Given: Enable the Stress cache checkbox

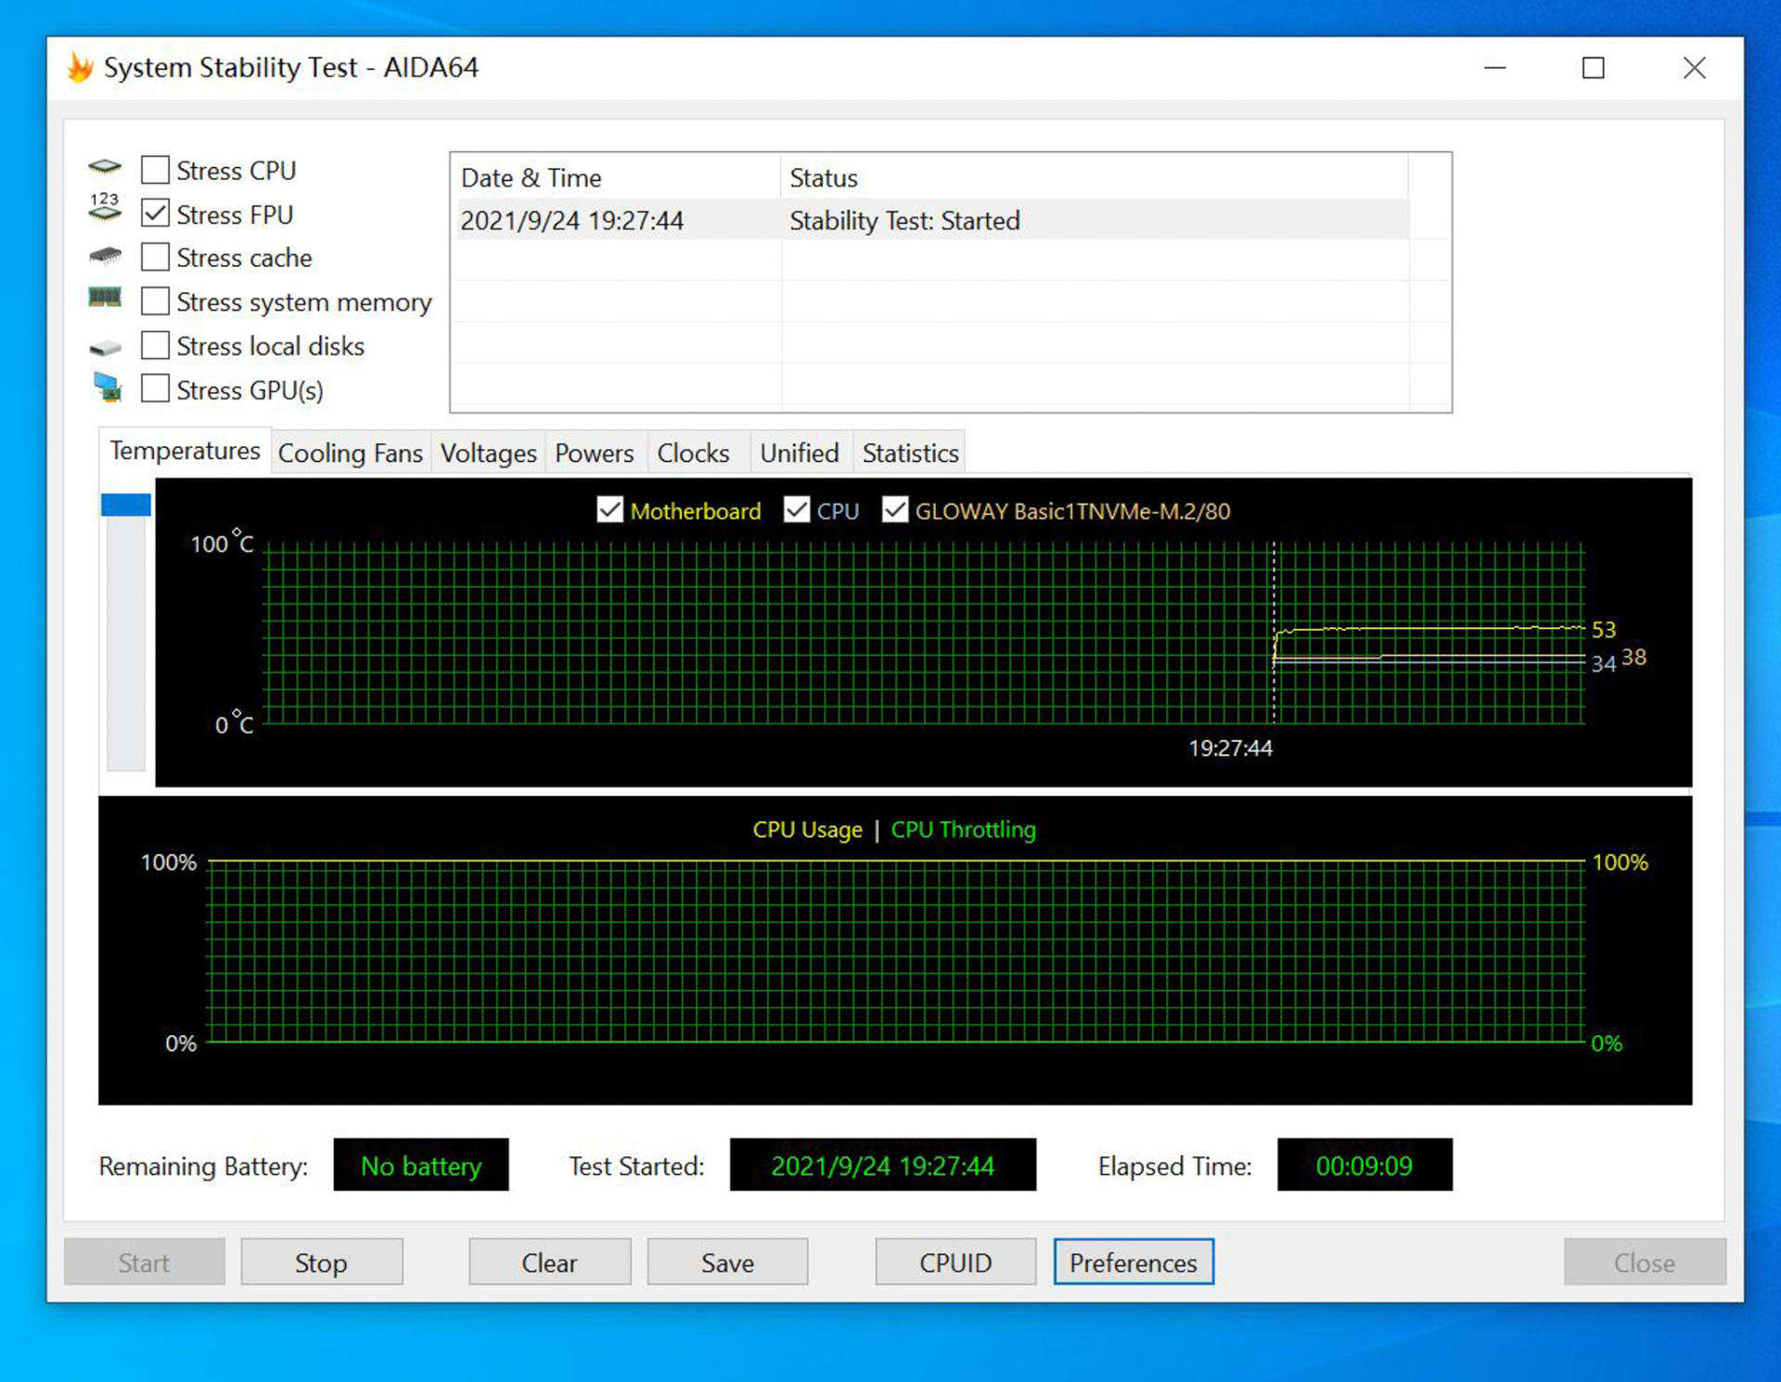Looking at the screenshot, I should [x=155, y=257].
